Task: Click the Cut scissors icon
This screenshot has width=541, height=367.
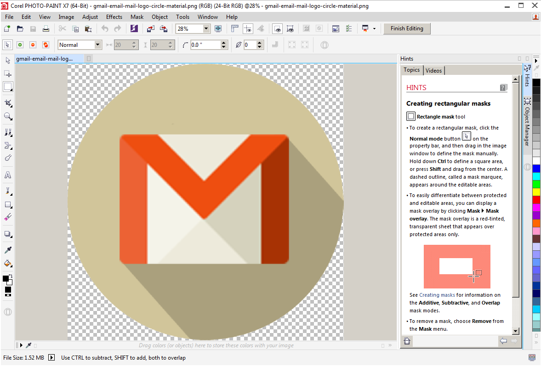Action: click(62, 28)
